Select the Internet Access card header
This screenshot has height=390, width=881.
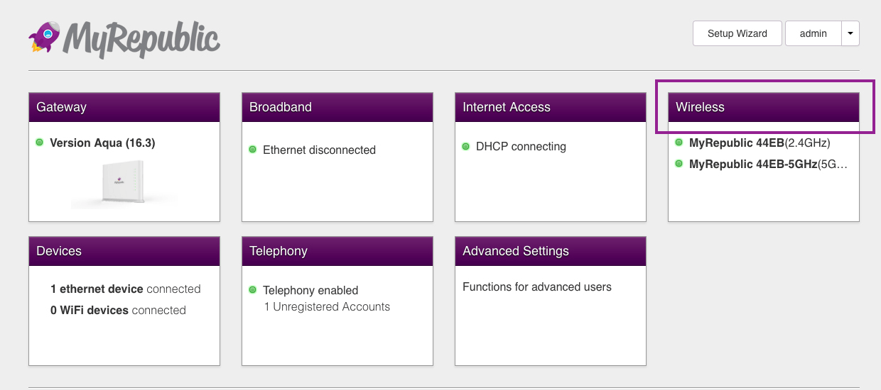pos(551,107)
